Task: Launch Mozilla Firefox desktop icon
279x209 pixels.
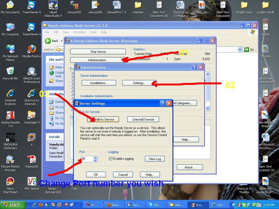Action: (x=32, y=51)
